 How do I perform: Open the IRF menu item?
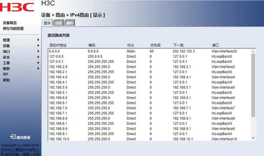click(5, 74)
